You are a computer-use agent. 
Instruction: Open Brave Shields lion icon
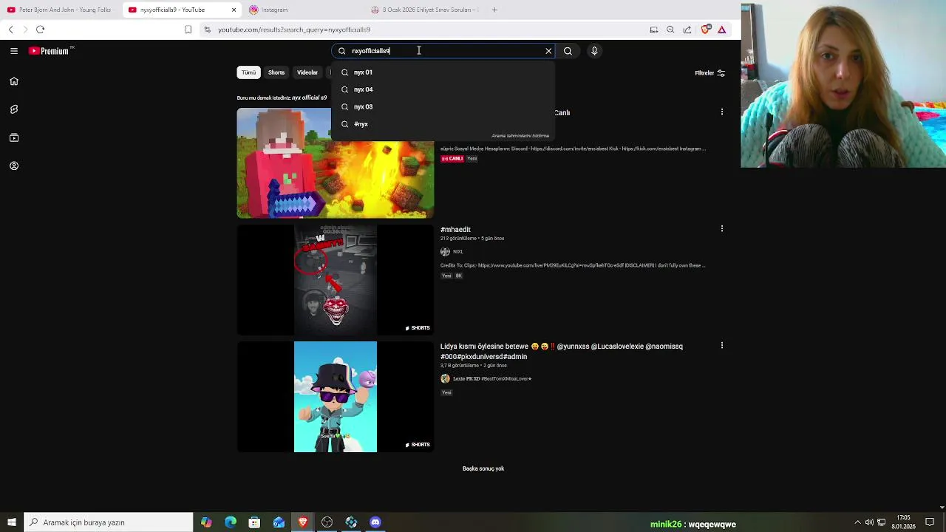click(x=705, y=30)
